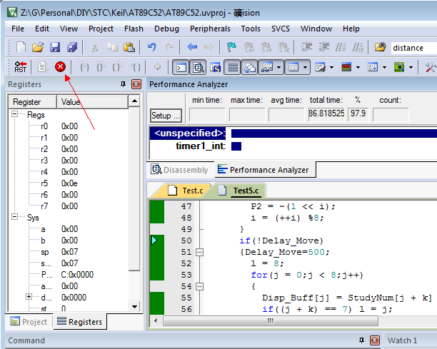437x349 pixels.
Task: Open System Viewer chip icon
Action: (399, 67)
